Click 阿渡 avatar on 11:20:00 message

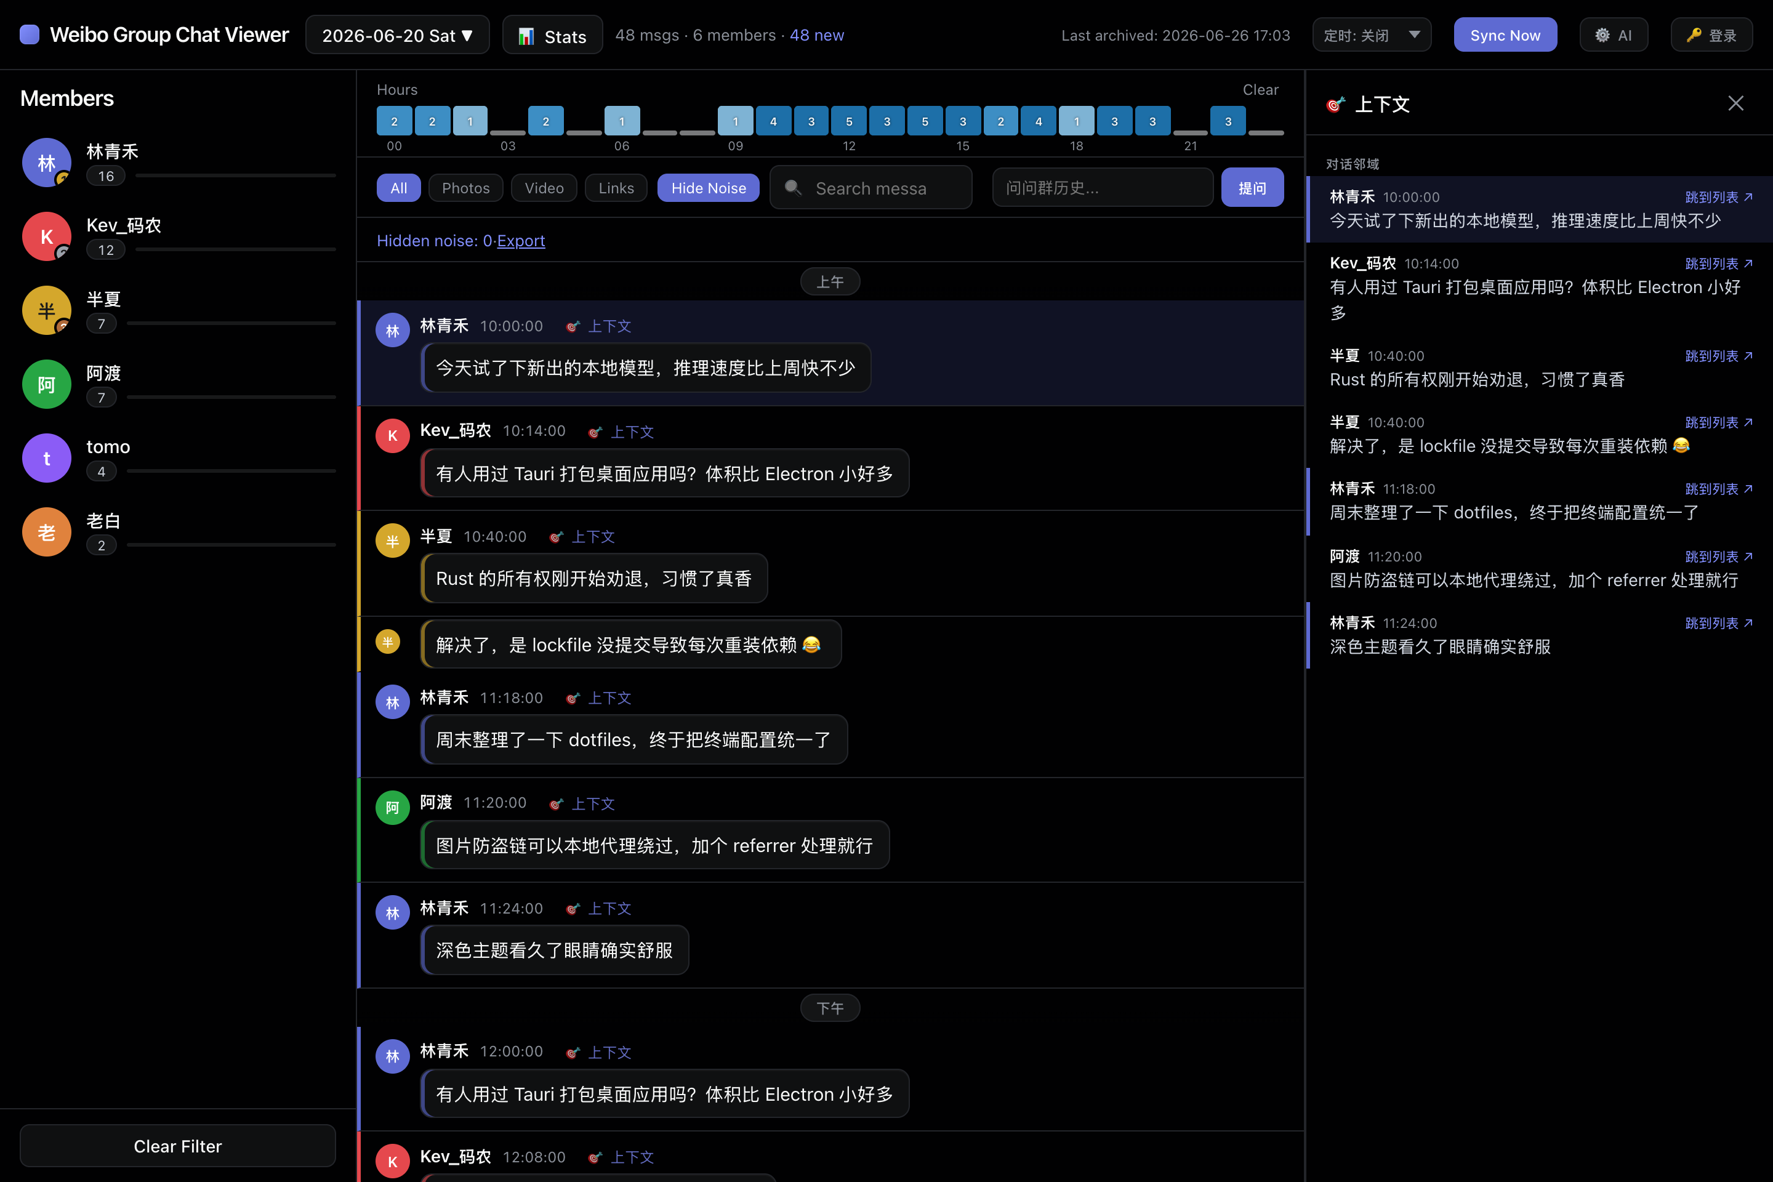393,807
